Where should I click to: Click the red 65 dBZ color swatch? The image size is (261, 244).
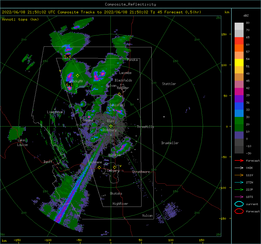[x=239, y=41]
